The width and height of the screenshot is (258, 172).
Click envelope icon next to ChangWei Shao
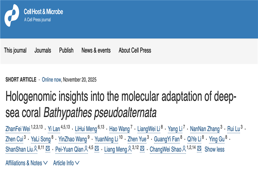[x=199, y=149]
